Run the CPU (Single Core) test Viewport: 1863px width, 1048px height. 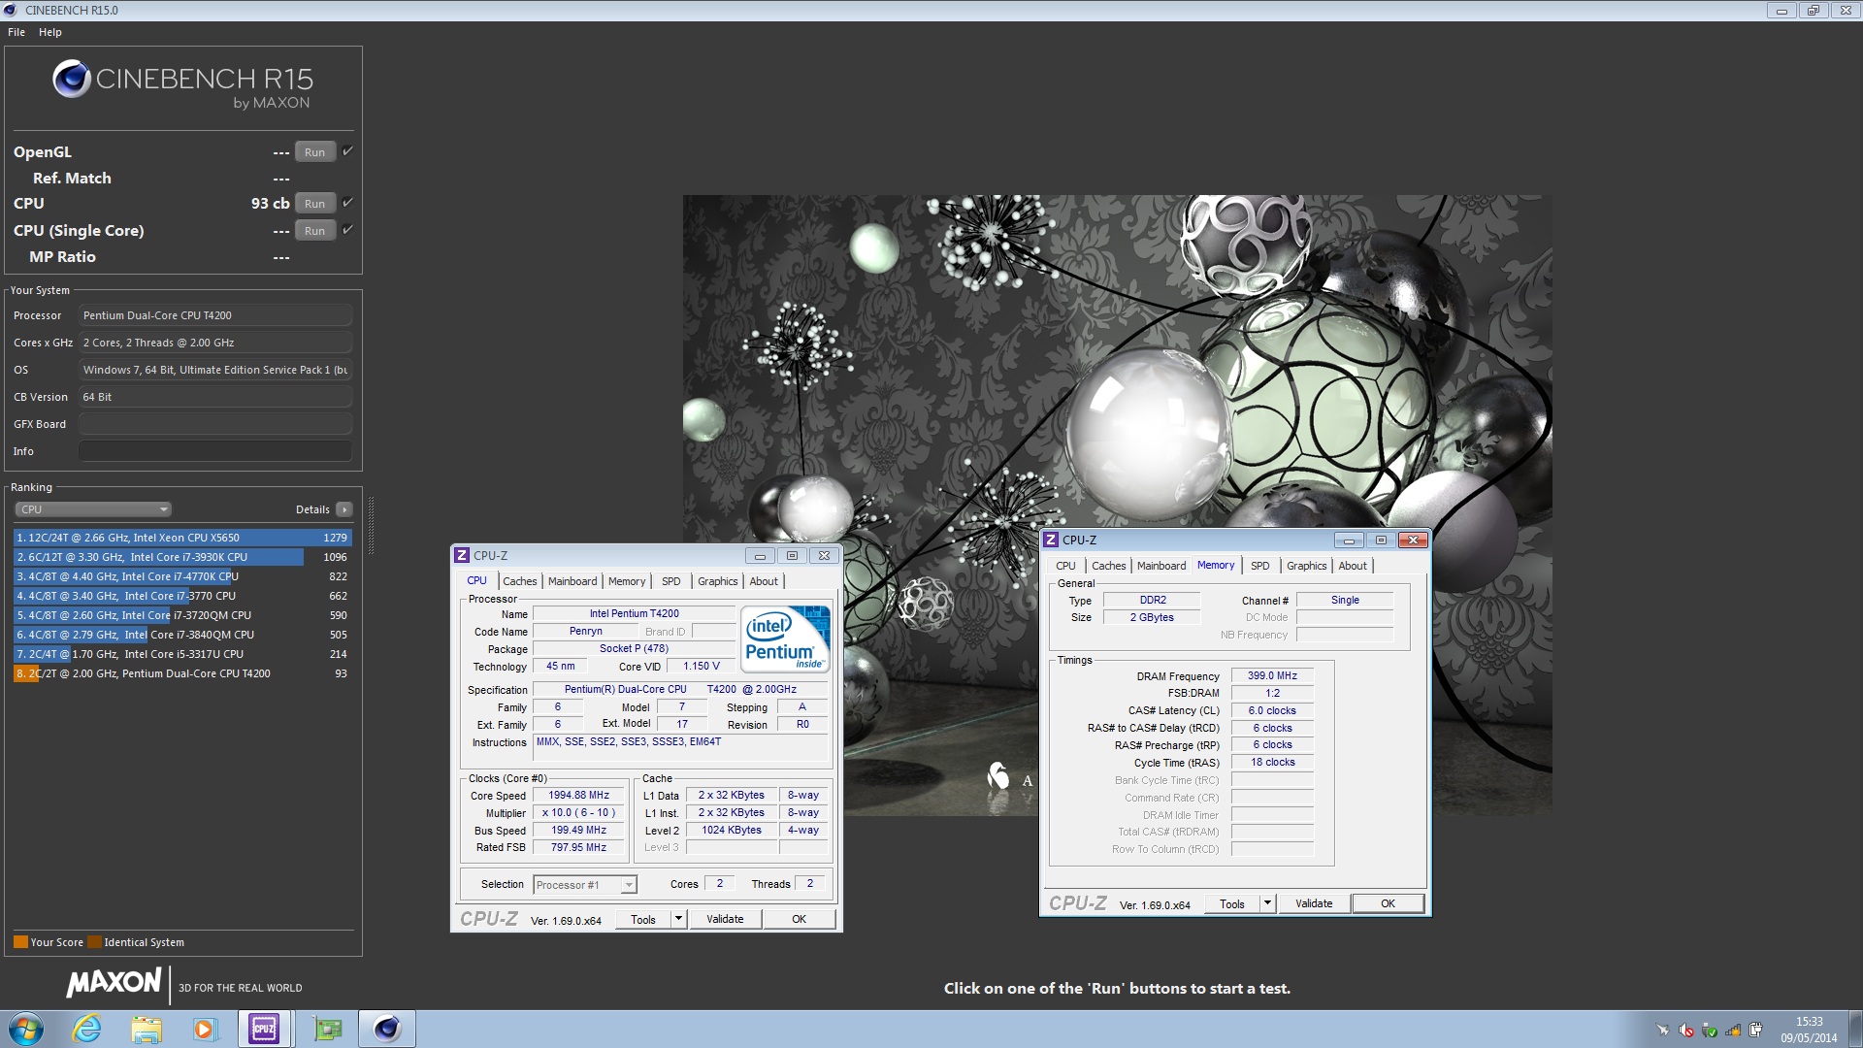click(314, 231)
